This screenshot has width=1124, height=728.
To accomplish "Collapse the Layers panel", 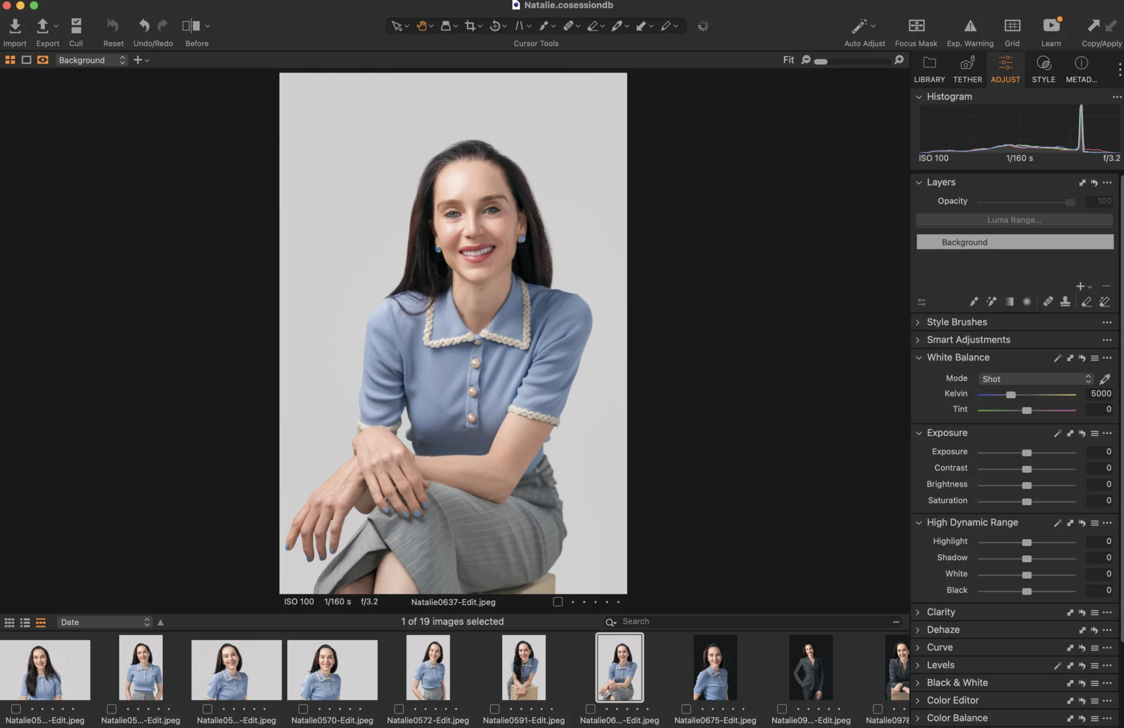I will tap(919, 183).
